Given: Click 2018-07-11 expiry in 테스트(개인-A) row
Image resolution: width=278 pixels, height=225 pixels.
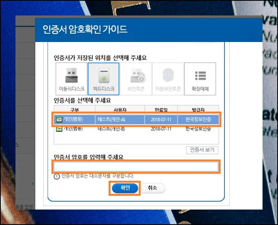Looking at the screenshot, I should click(161, 120).
